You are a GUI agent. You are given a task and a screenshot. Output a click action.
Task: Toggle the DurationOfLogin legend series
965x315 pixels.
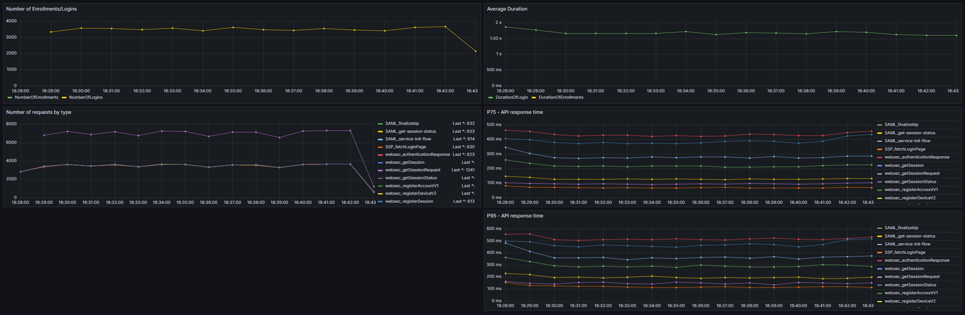point(511,98)
